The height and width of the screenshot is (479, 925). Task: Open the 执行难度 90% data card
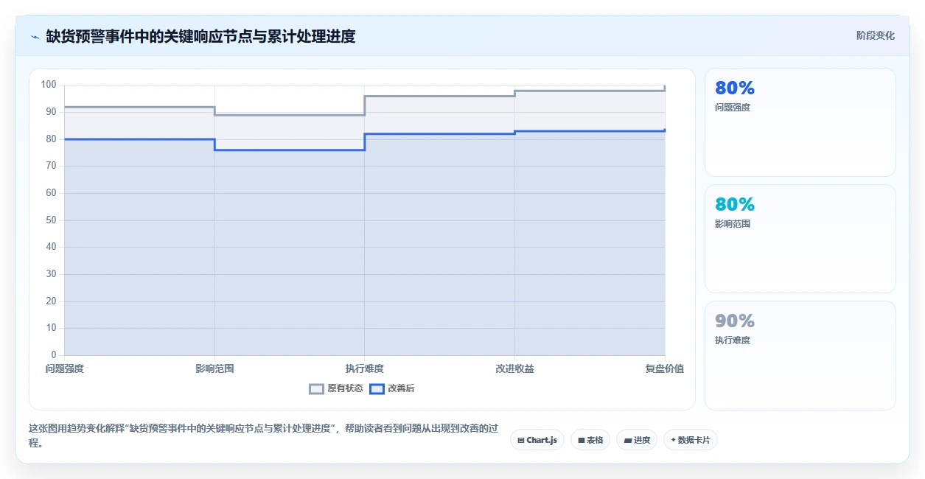800,355
